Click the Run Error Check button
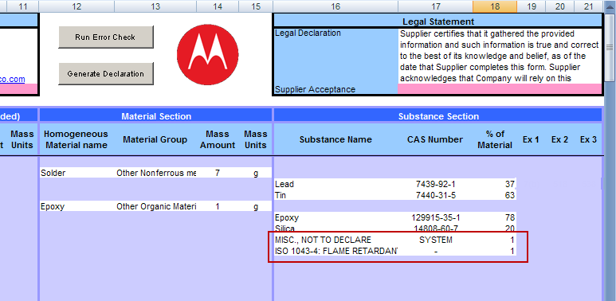This screenshot has width=616, height=301. click(106, 37)
